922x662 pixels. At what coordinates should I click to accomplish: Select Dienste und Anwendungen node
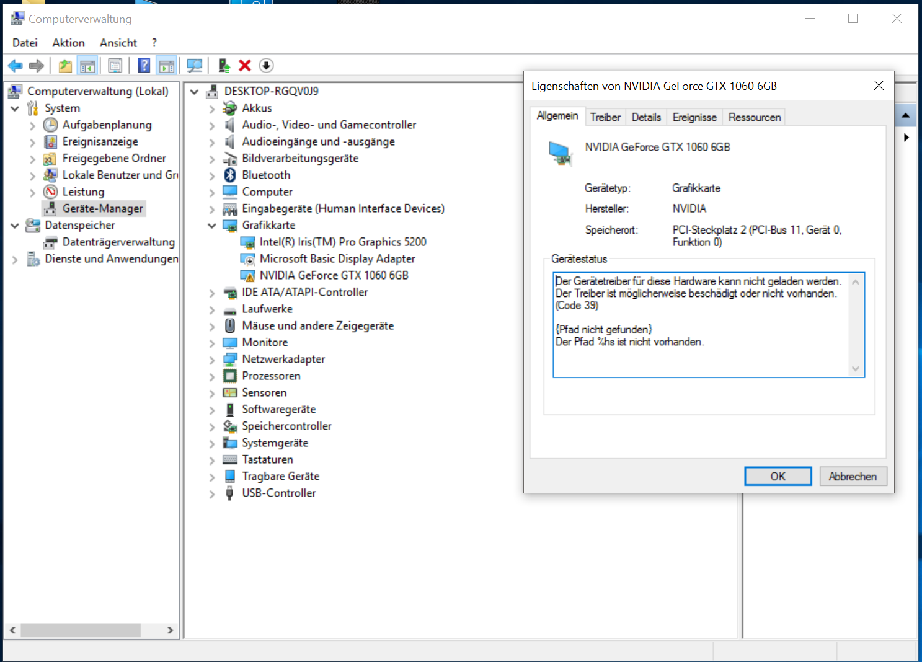click(112, 259)
